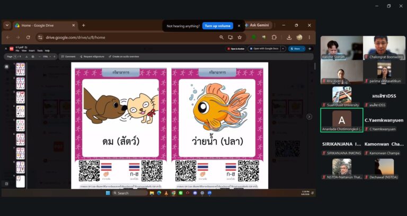Open the Zoom app icon on the taskbar

209,193
